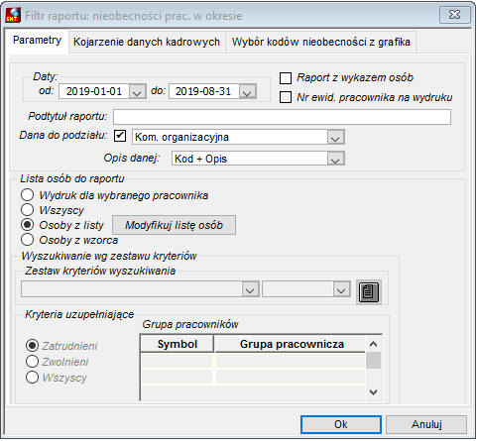This screenshot has width=477, height=441.
Task: Select the Osoby z wzorca radio button
Action: (27, 240)
